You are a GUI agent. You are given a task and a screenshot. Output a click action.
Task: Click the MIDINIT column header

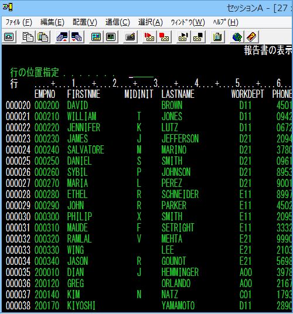tap(139, 94)
